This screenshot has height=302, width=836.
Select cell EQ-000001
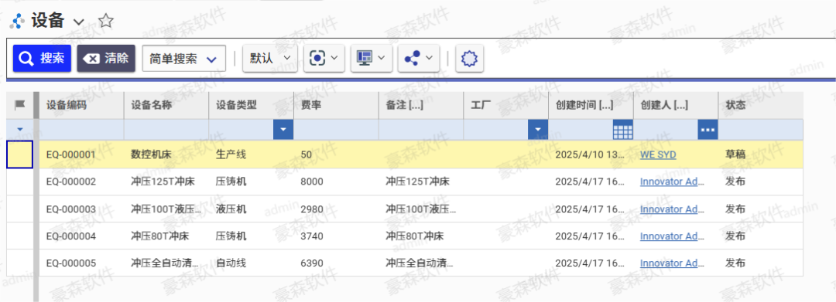click(x=82, y=154)
